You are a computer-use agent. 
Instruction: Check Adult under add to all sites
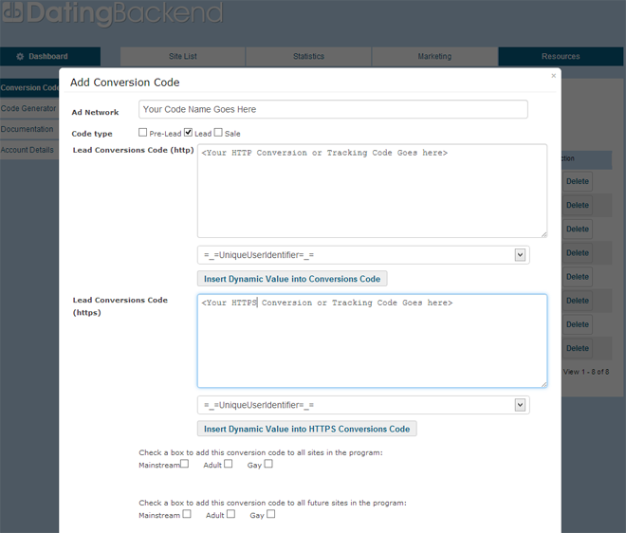[x=228, y=464]
